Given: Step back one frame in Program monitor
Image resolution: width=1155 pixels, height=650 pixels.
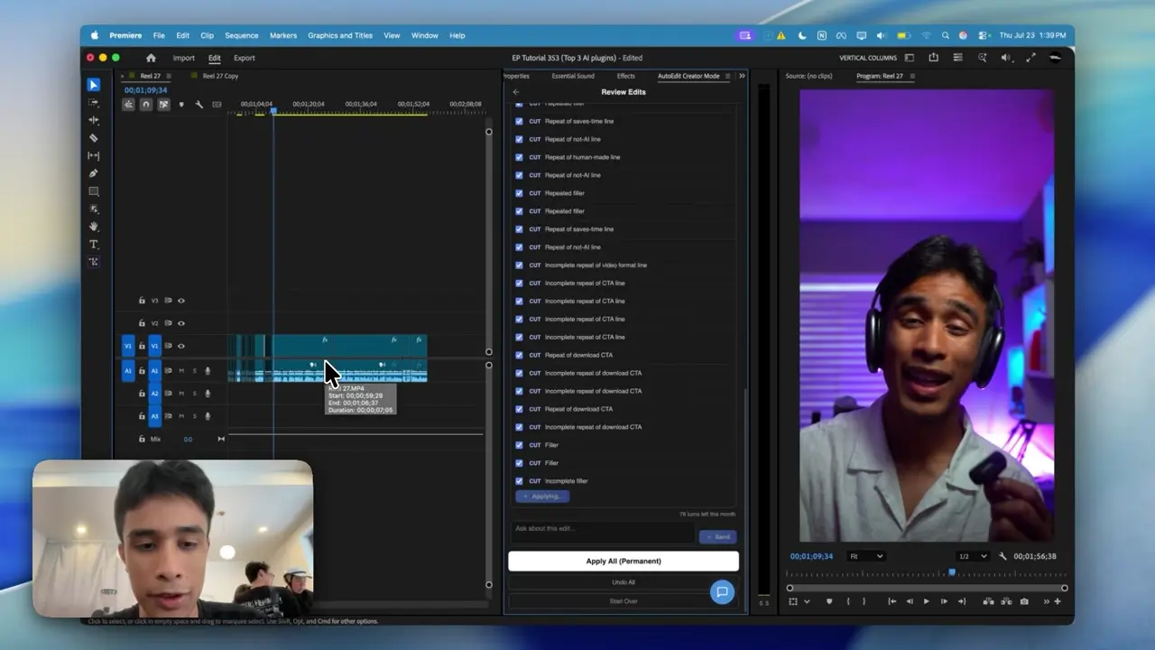Looking at the screenshot, I should [909, 601].
